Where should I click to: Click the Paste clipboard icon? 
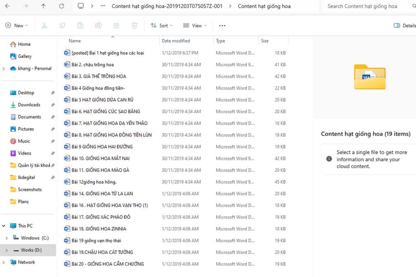[x=80, y=26]
